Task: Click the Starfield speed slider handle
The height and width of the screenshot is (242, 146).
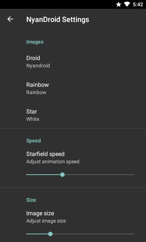Action: (x=62, y=175)
